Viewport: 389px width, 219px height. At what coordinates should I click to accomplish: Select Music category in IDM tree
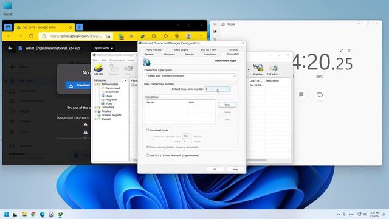pyautogui.click(x=109, y=96)
